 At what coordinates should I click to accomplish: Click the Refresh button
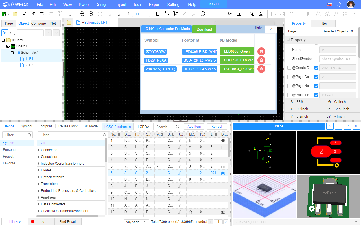[x=217, y=127]
